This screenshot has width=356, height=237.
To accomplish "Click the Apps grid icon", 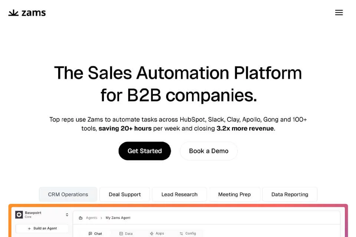I will 152,234.
